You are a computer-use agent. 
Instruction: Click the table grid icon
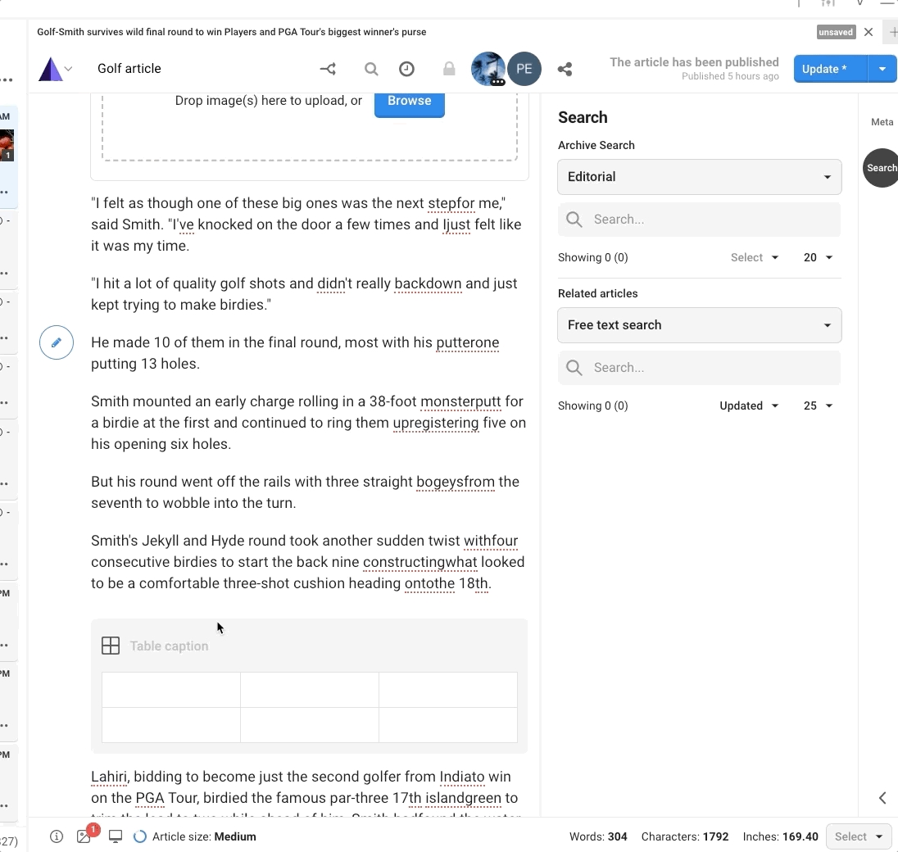(111, 646)
